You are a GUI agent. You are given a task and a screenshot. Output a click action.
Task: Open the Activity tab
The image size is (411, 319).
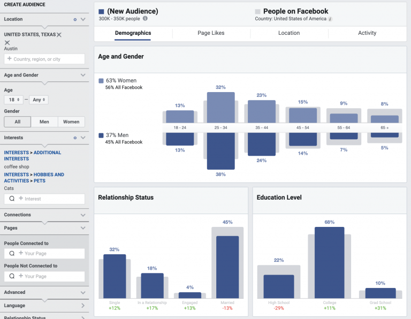coord(367,33)
